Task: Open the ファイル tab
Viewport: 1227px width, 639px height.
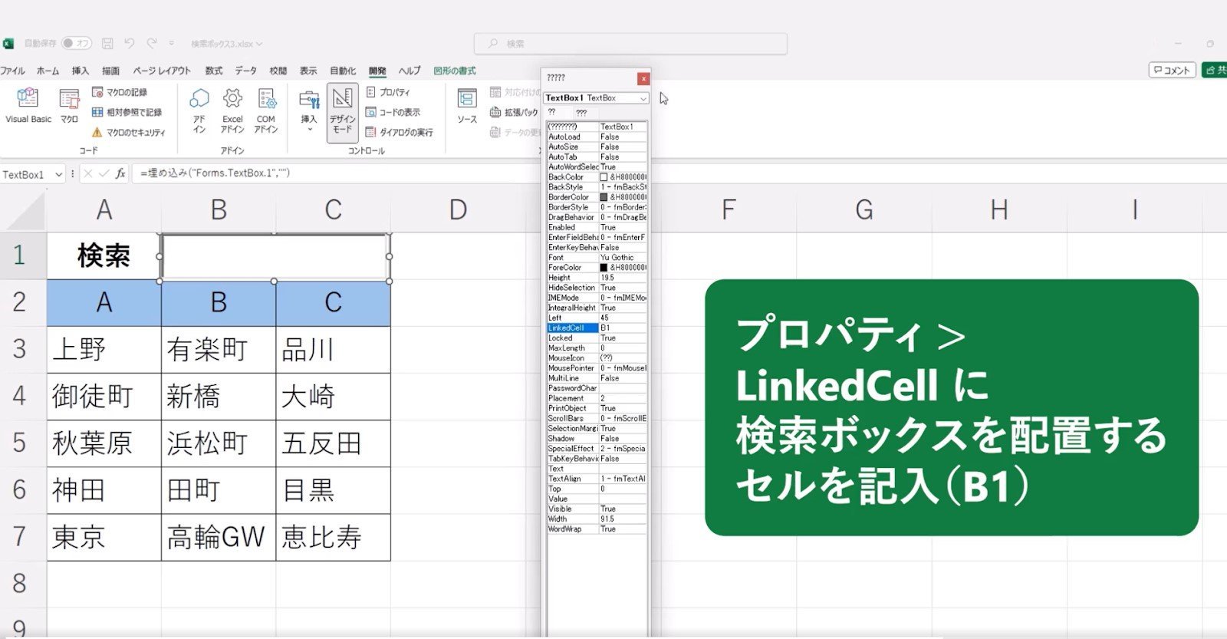Action: [x=12, y=71]
